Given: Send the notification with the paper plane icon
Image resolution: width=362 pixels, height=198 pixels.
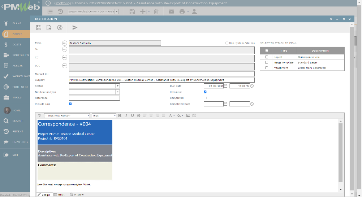Looking at the screenshot, I should click(74, 28).
